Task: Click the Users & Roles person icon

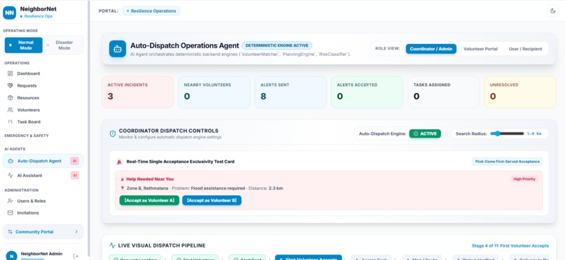Action: pos(10,201)
